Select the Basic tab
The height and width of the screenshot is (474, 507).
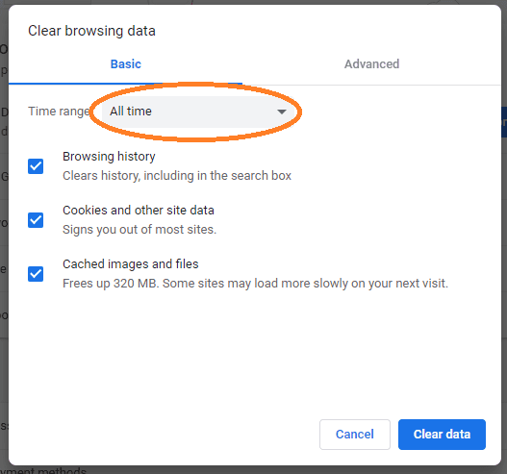click(x=125, y=64)
